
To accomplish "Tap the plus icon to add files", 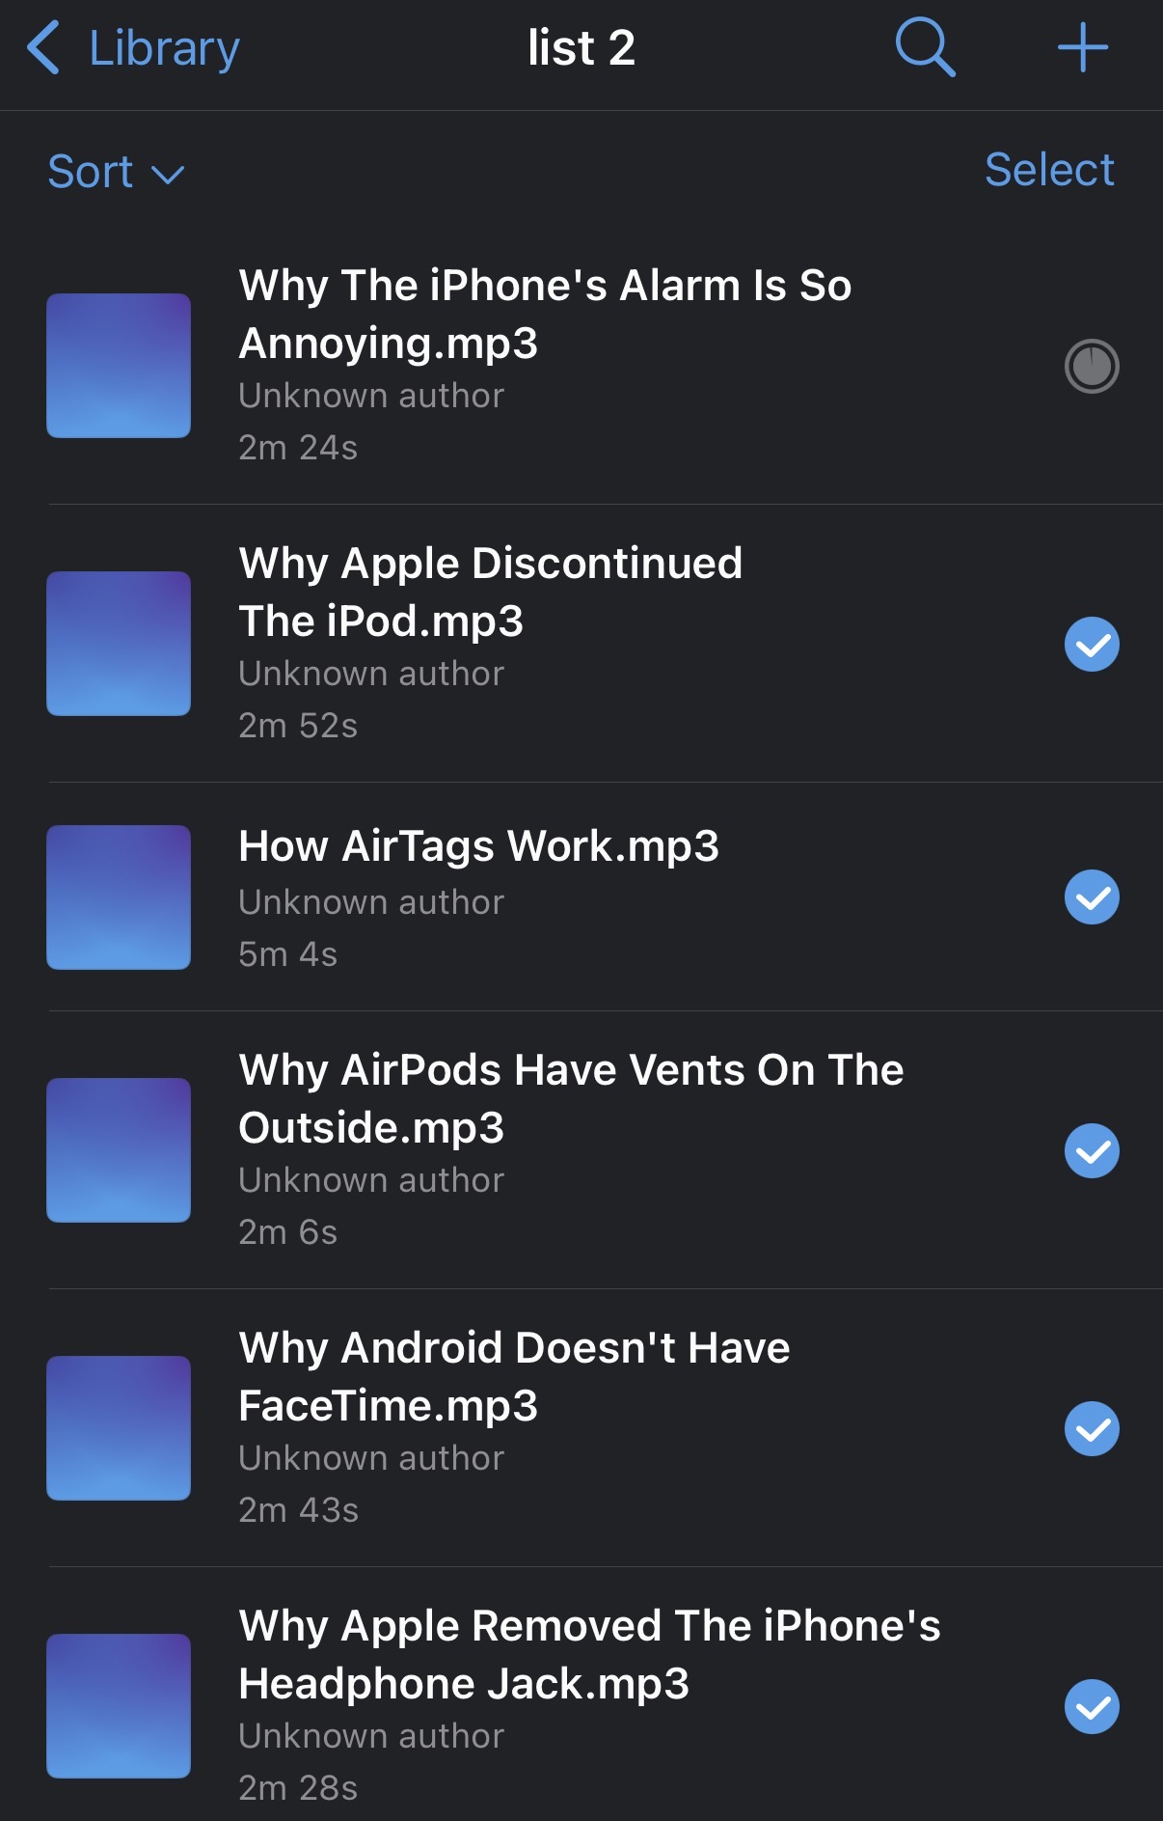I will pos(1082,47).
